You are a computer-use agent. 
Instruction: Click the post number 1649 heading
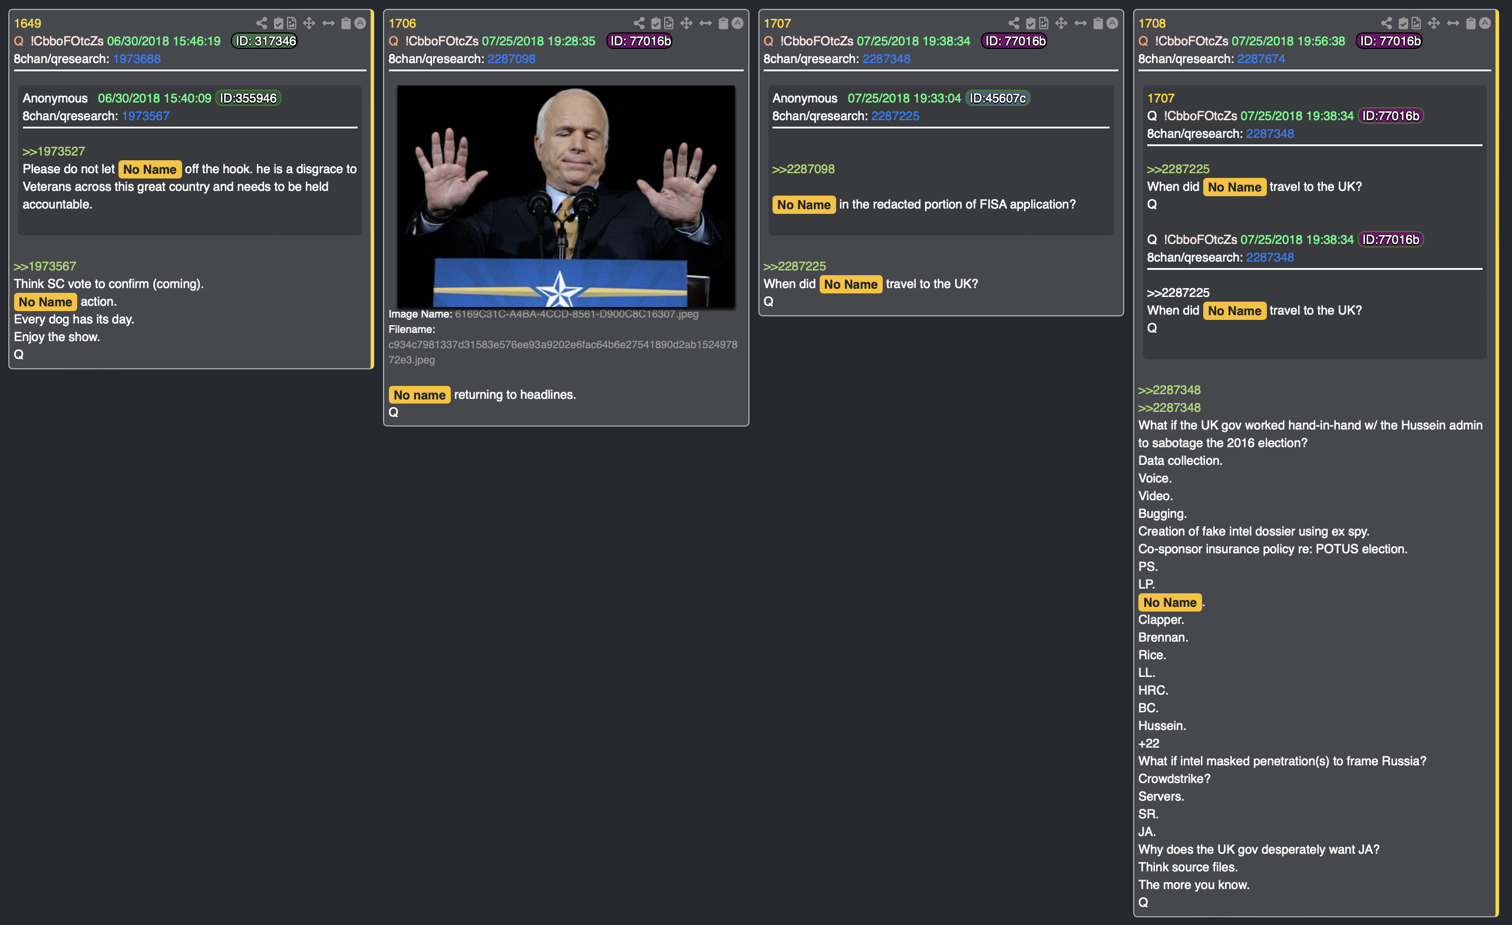[x=28, y=24]
